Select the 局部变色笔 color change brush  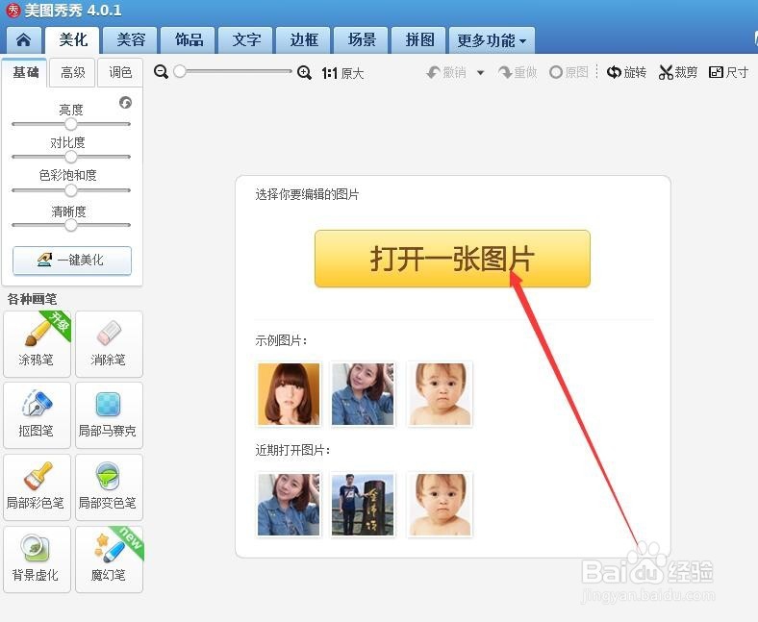tap(109, 487)
